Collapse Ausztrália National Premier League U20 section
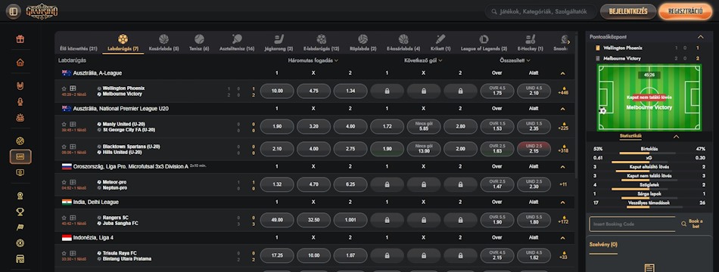719x272 pixels. point(562,109)
